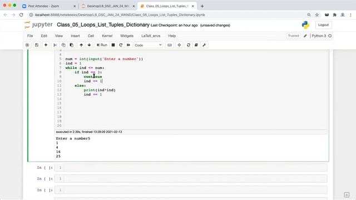Click the crosshair toolbar icon
This screenshot has height=200, width=356.
point(179,45)
